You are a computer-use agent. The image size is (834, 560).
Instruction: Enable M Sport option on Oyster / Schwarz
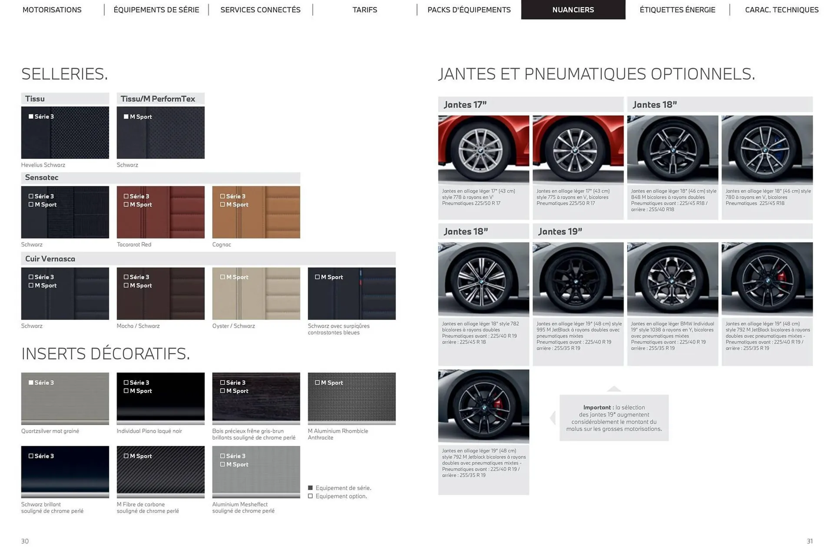(x=222, y=277)
